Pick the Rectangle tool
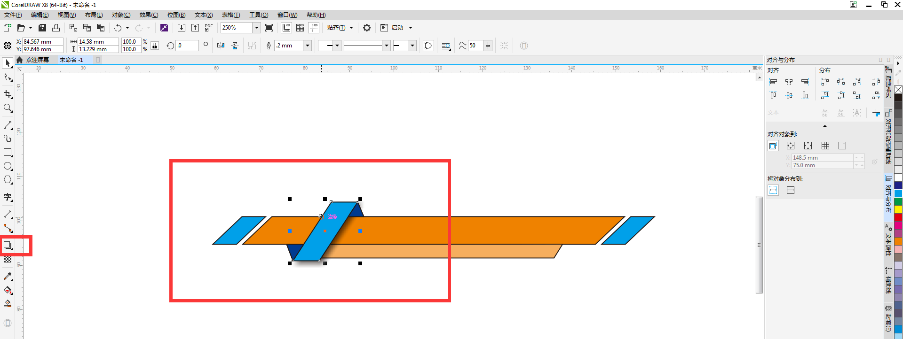This screenshot has width=903, height=339. [8, 153]
